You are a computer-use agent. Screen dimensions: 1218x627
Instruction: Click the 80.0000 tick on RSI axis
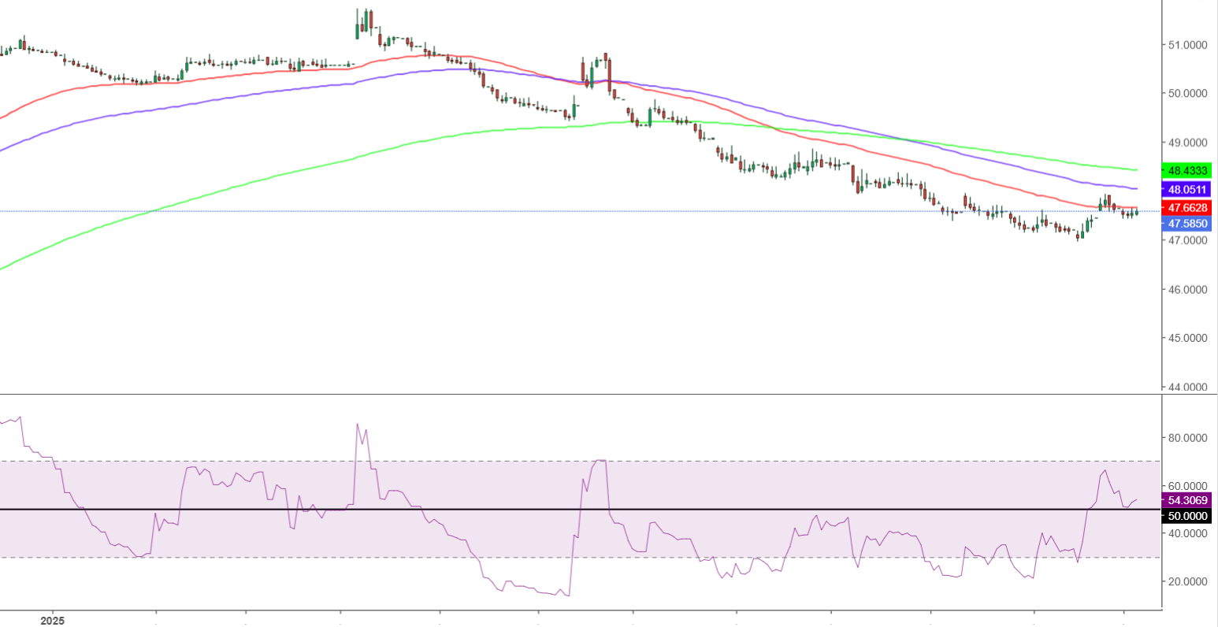(1188, 437)
